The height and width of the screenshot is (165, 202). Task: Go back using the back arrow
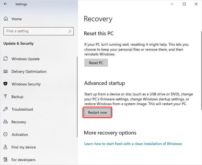[x=6, y=4]
